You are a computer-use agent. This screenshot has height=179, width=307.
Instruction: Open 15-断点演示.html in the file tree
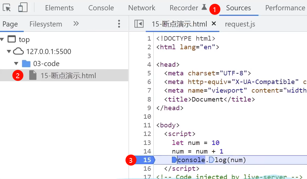pyautogui.click(x=68, y=76)
